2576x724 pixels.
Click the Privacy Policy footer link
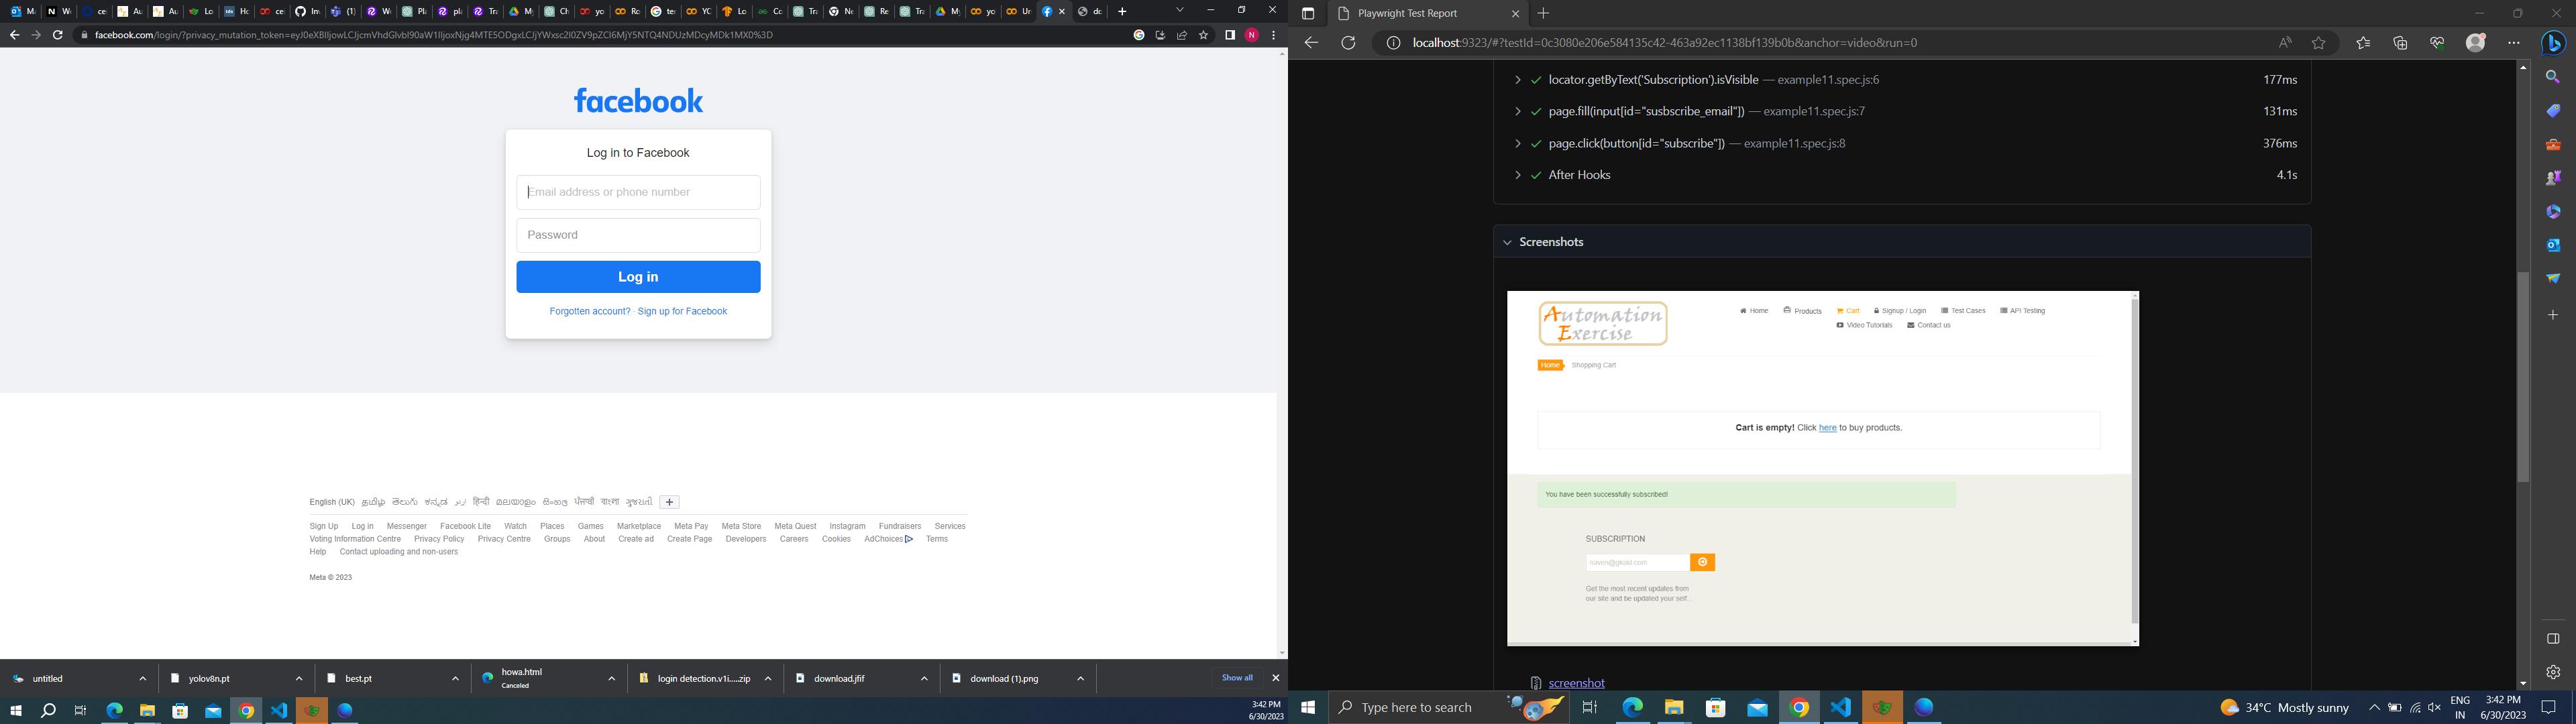[439, 539]
